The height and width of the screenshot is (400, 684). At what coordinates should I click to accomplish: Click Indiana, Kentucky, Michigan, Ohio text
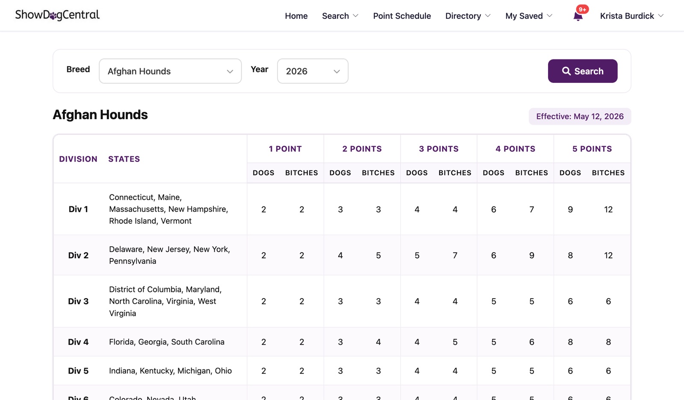pos(170,371)
